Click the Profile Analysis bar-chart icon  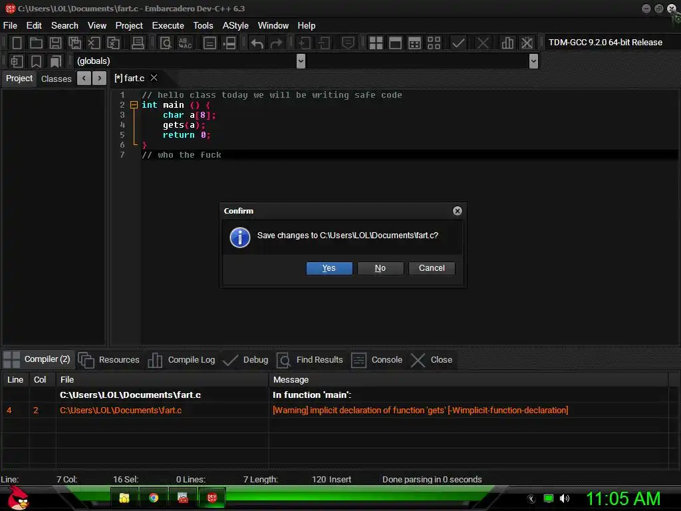(x=507, y=43)
